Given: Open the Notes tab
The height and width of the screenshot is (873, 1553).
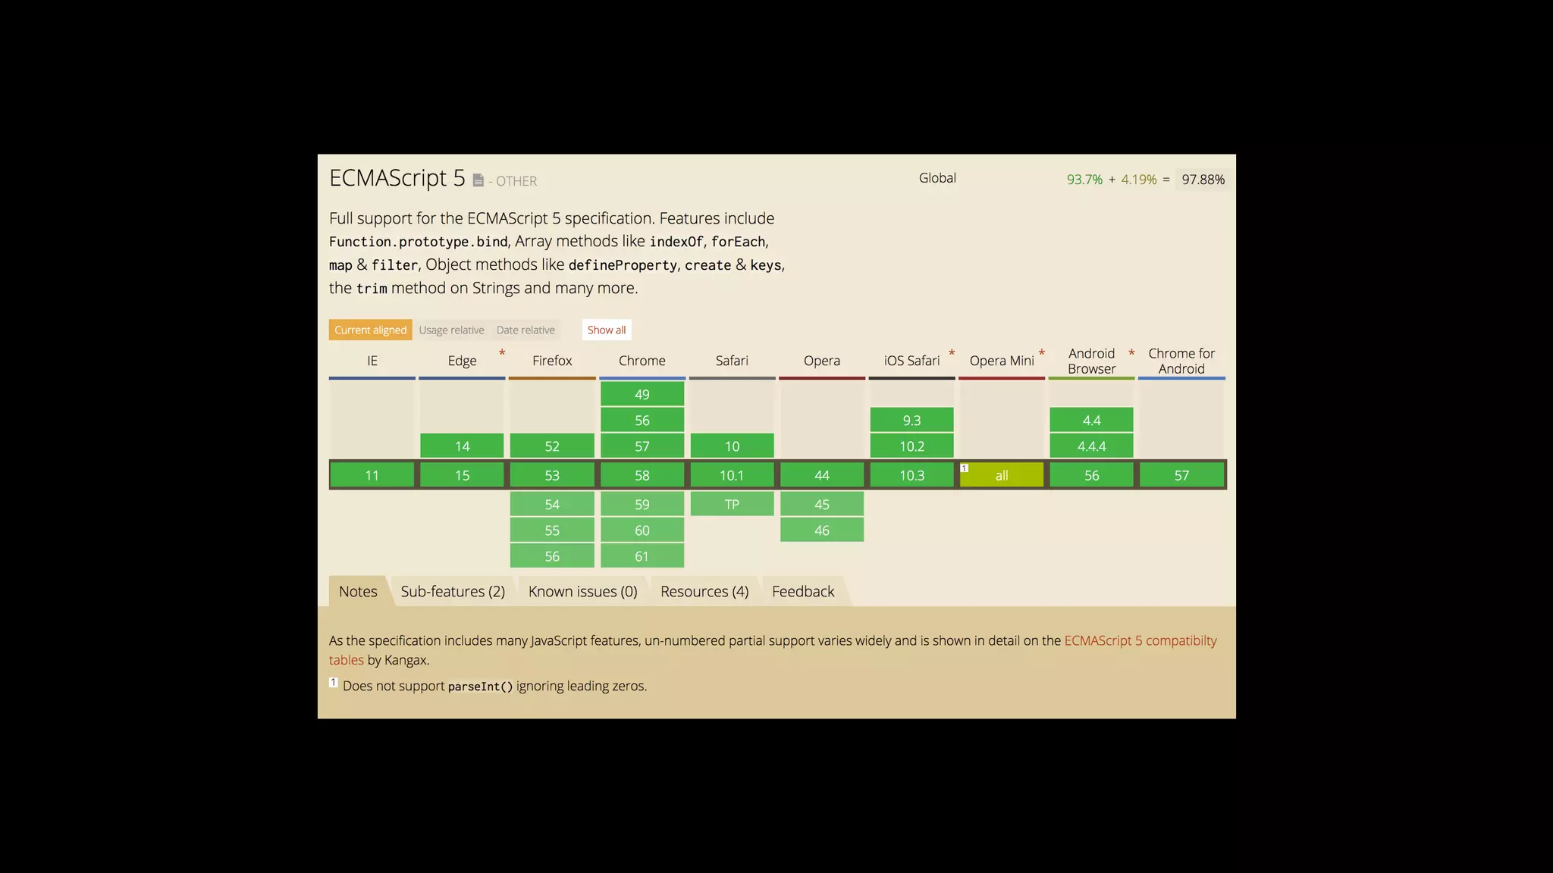Looking at the screenshot, I should pos(358,592).
